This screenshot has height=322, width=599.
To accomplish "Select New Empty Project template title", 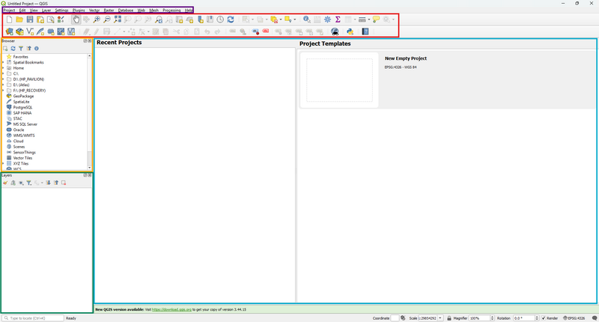I will coord(406,58).
